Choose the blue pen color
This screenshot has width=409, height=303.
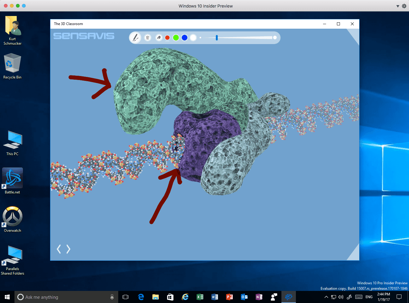coord(185,37)
